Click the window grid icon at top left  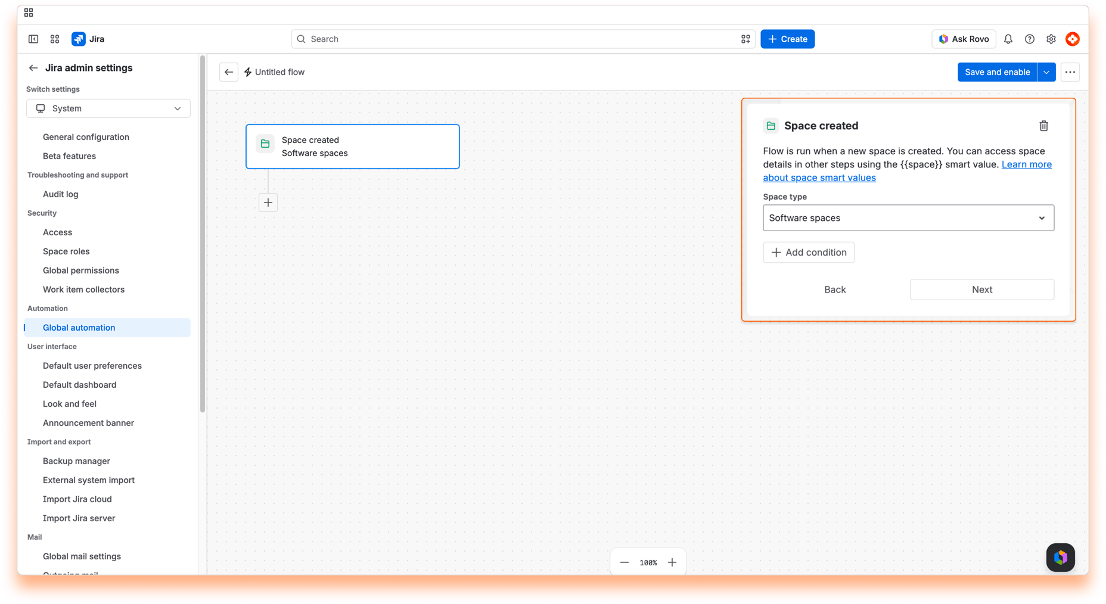[x=29, y=13]
